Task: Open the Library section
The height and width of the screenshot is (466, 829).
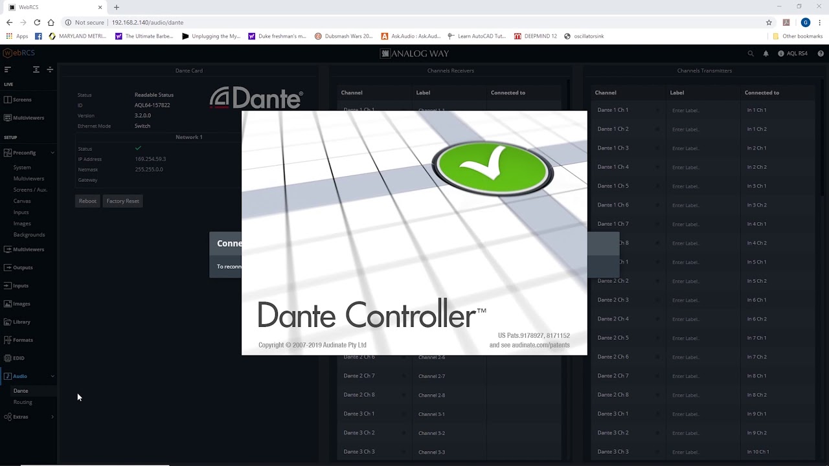Action: [x=17, y=322]
